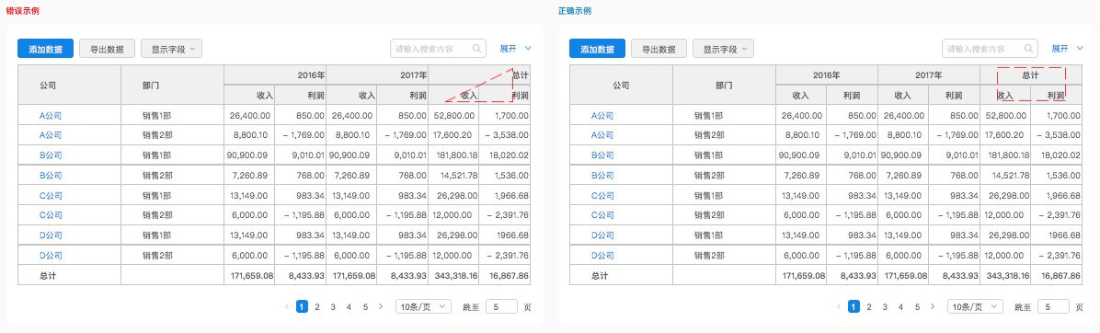1100x333 pixels.
Task: Focus the search box in the 错误示例 panel
Action: [x=439, y=49]
